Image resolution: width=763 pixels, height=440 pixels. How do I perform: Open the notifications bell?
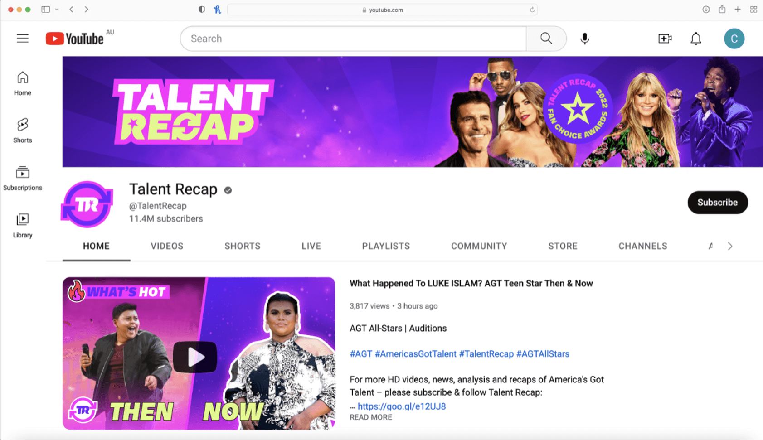695,39
